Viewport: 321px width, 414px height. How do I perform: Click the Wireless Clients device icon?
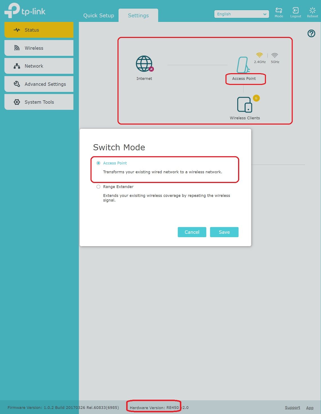[x=244, y=105]
